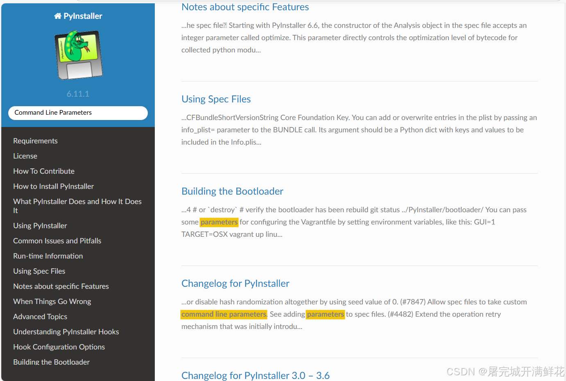Open Changelog for PyInstaller 3.0 – 3.6 result
566x381 pixels.
coord(255,376)
